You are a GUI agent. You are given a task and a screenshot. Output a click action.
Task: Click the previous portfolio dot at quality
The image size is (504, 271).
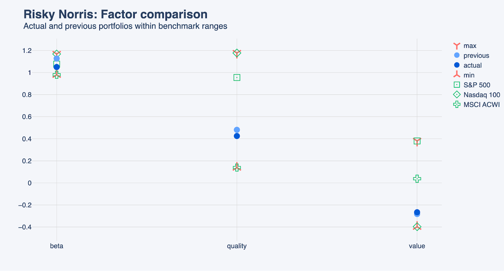tap(237, 130)
